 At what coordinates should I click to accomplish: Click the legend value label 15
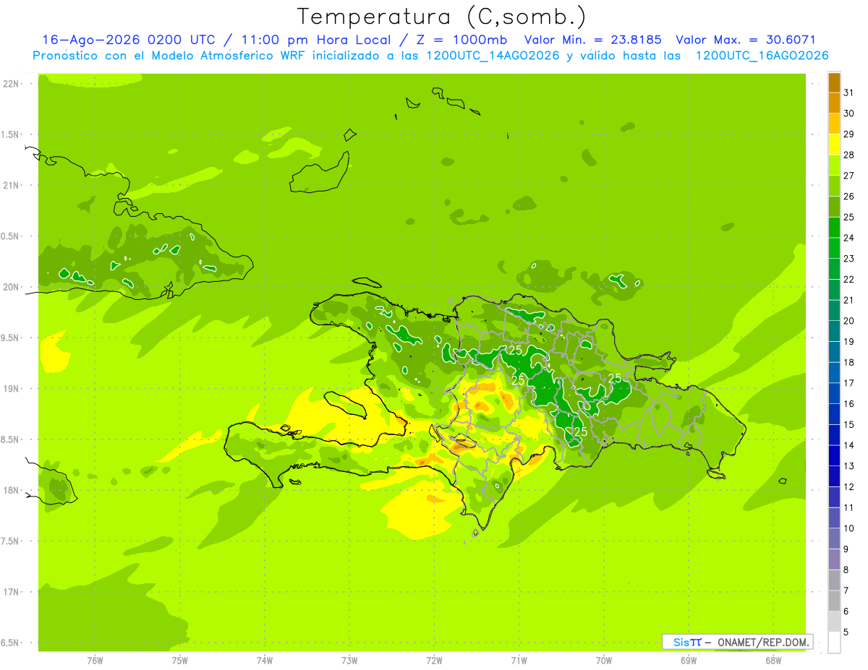[x=850, y=424]
